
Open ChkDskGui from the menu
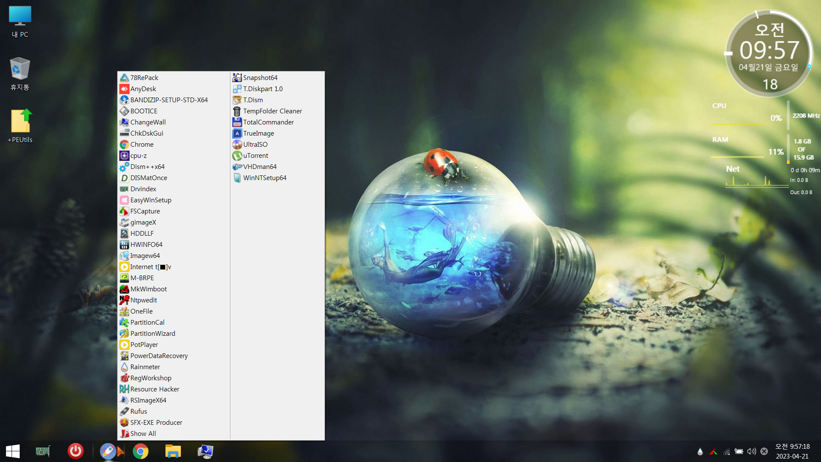174,133
